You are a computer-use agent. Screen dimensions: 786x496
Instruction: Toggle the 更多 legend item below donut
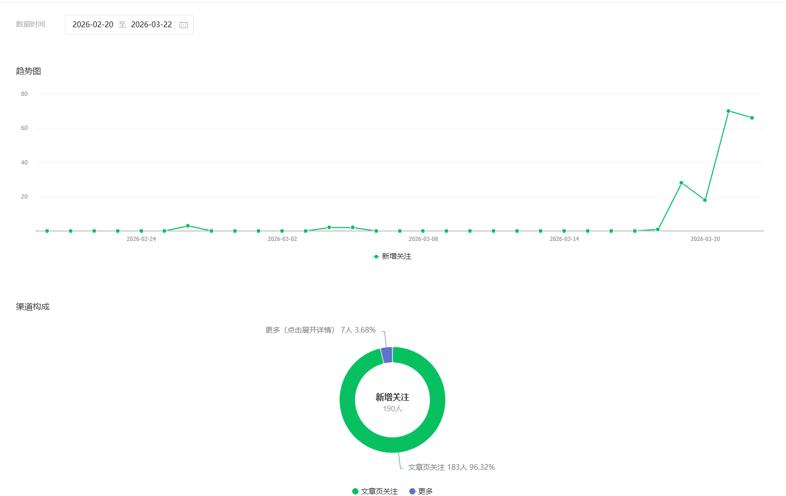[x=421, y=491]
